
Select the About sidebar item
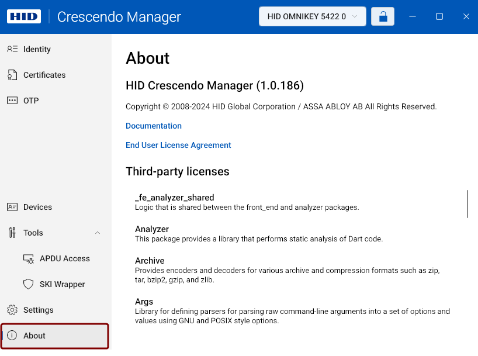pos(55,336)
